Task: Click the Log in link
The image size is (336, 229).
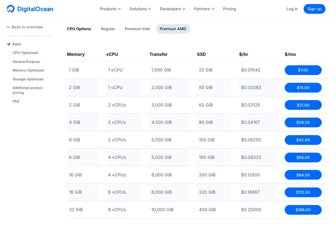Action: pyautogui.click(x=292, y=9)
